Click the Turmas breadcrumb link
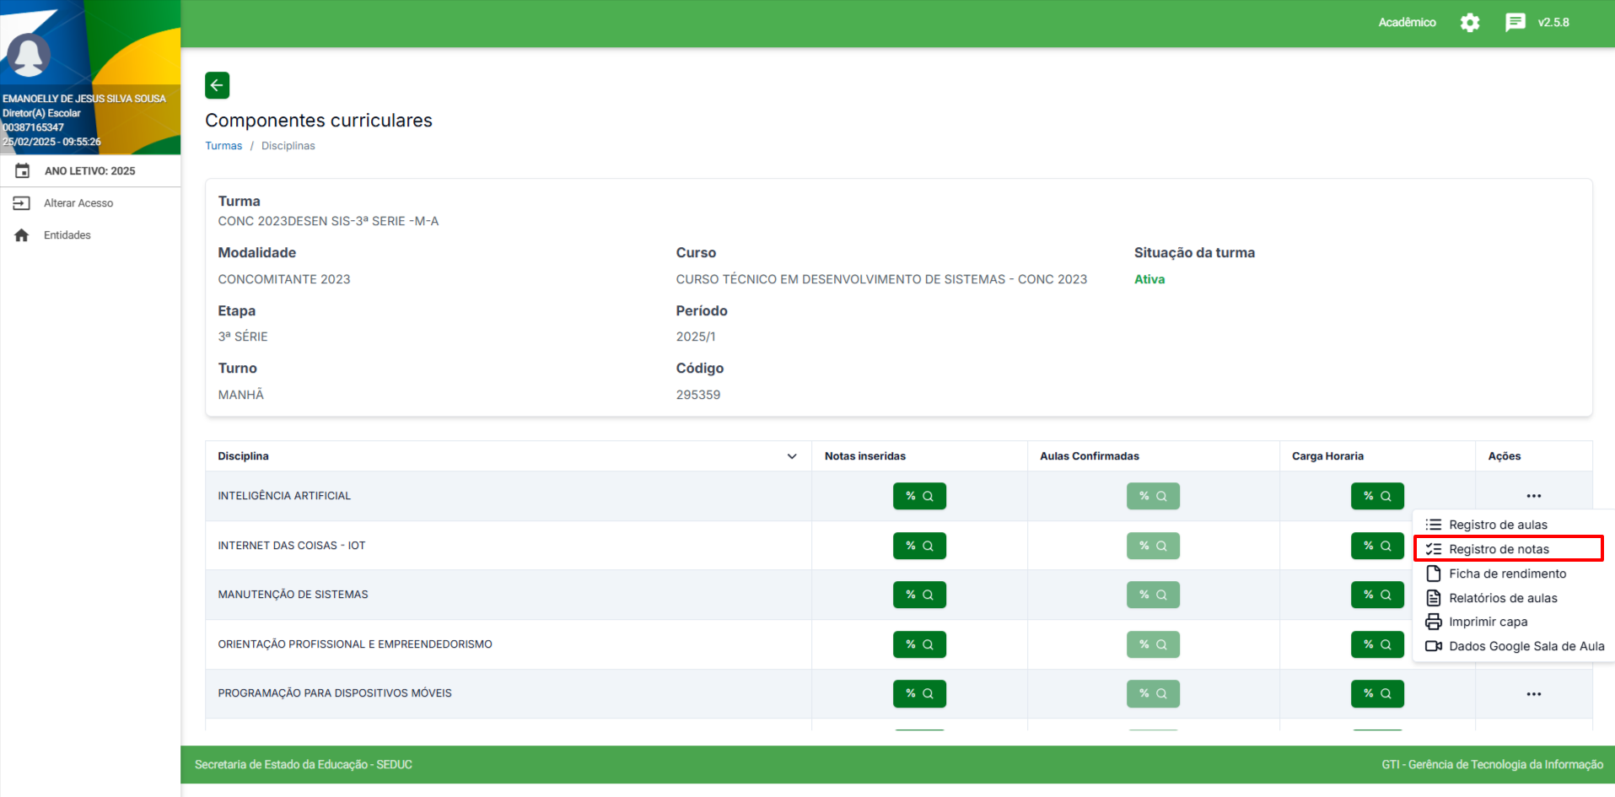 point(223,146)
